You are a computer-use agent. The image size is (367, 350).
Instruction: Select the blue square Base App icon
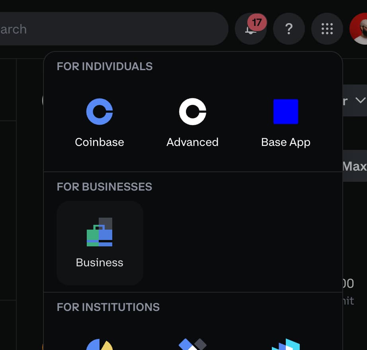[285, 112]
